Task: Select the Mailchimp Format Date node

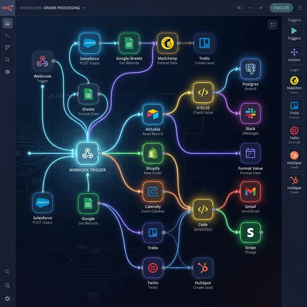Action: coord(167,43)
